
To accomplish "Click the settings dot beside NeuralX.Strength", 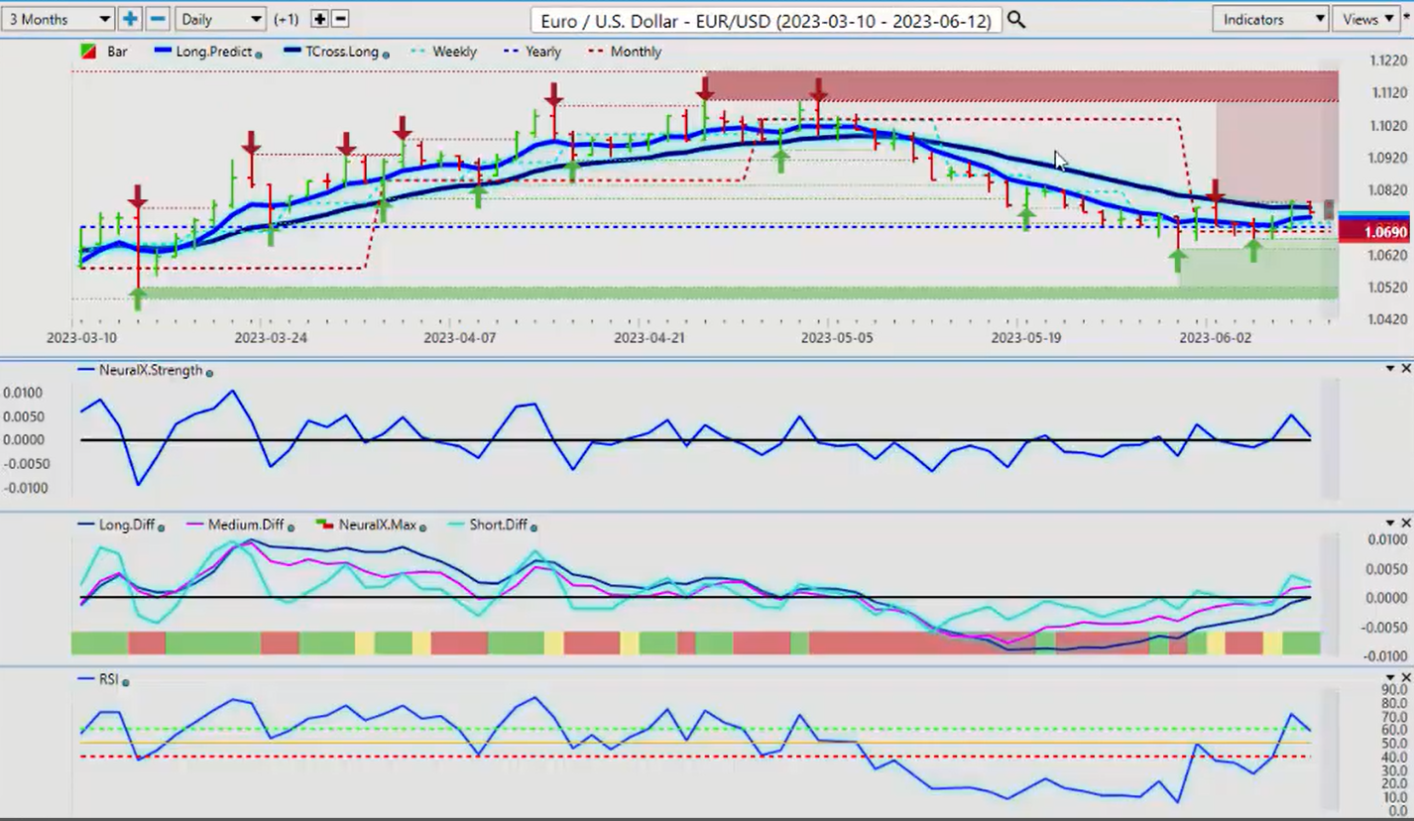I will tap(209, 372).
